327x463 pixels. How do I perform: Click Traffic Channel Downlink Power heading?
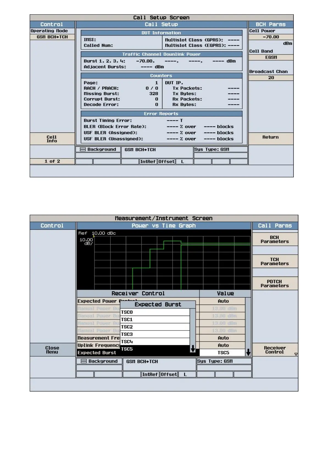[x=162, y=54]
